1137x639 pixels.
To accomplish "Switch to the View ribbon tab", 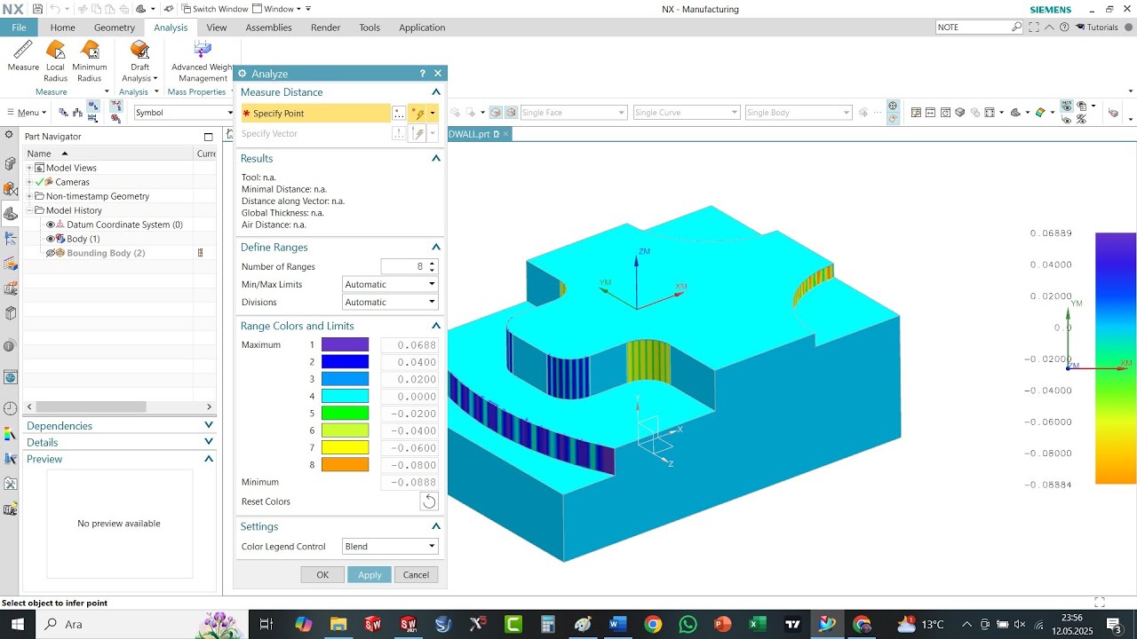I will (x=217, y=28).
